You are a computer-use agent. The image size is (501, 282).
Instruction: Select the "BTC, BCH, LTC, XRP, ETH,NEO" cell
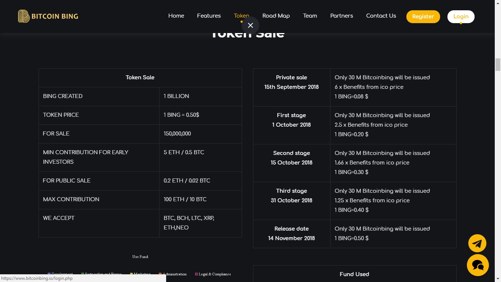pyautogui.click(x=201, y=223)
